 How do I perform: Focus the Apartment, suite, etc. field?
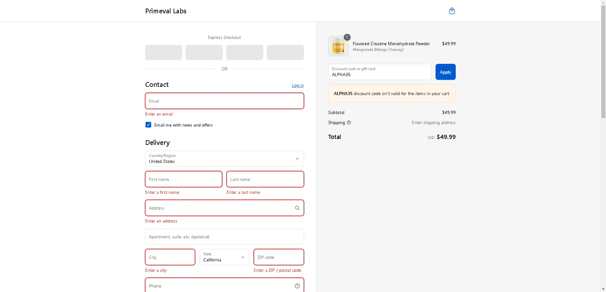(x=225, y=237)
